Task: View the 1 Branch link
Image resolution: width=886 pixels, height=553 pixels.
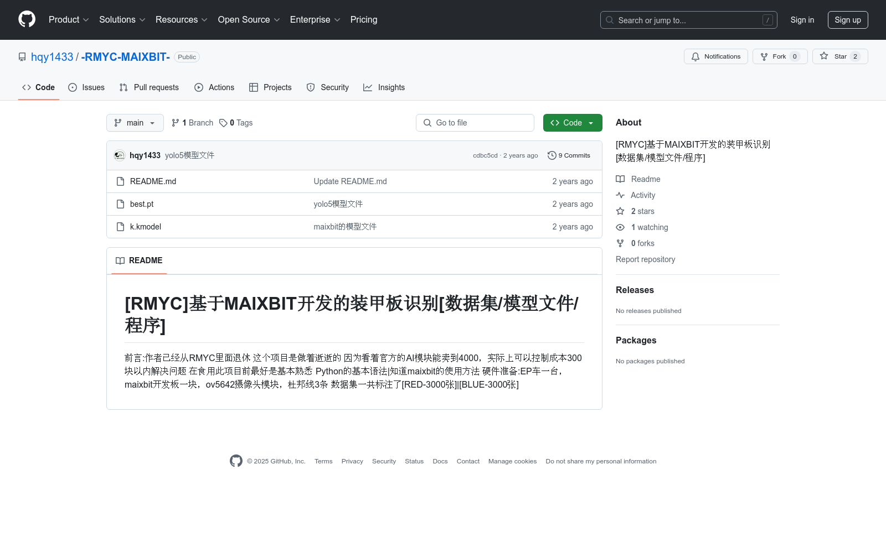Action: tap(192, 123)
